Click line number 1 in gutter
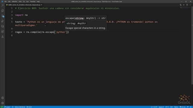Image resolution: width=193 pixels, height=108 pixels. [x=12, y=8]
